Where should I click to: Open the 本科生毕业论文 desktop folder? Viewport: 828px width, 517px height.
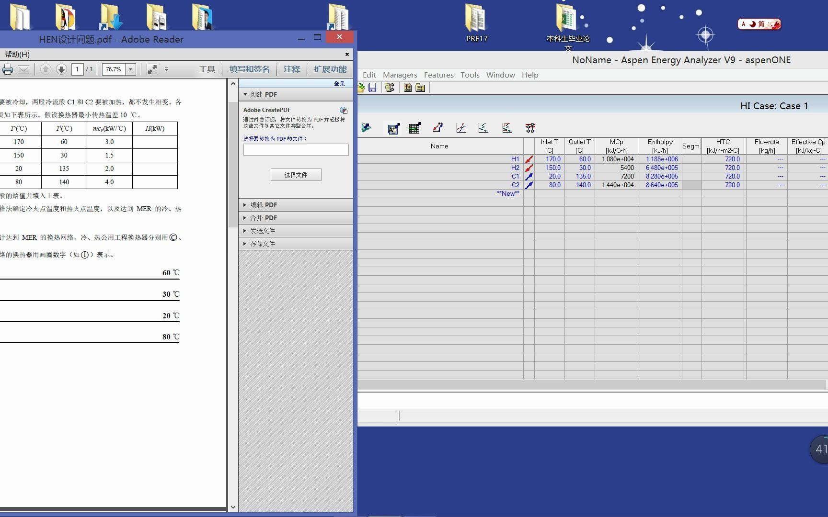point(568,26)
